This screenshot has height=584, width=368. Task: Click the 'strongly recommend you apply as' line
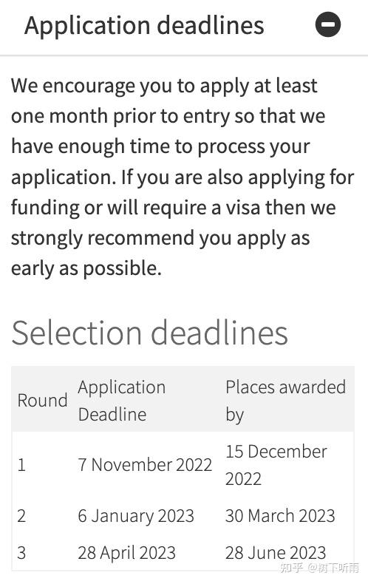(160, 238)
